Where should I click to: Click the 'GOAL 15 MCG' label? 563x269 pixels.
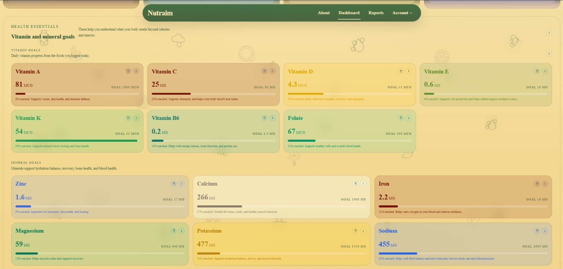(399, 87)
